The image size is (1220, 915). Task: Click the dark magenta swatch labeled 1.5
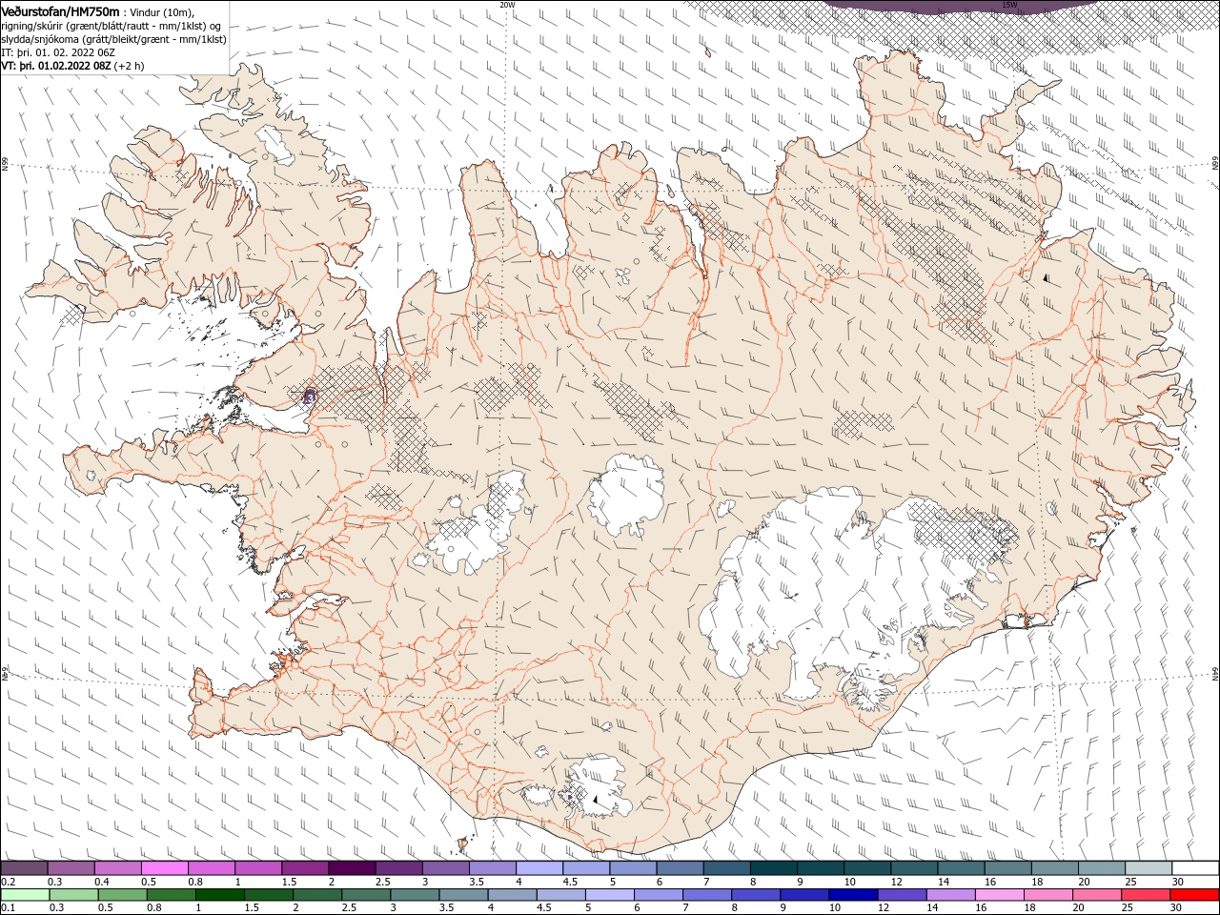click(x=305, y=868)
